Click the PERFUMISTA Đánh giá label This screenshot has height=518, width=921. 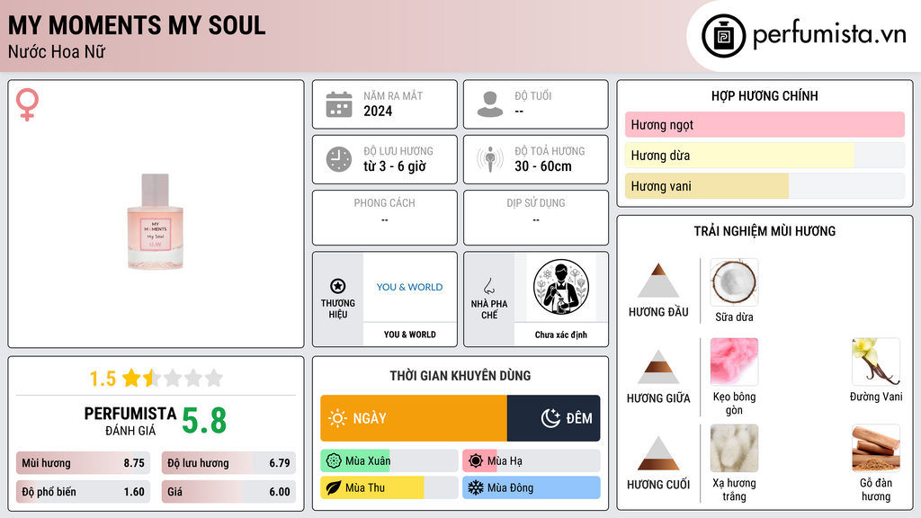(x=130, y=421)
